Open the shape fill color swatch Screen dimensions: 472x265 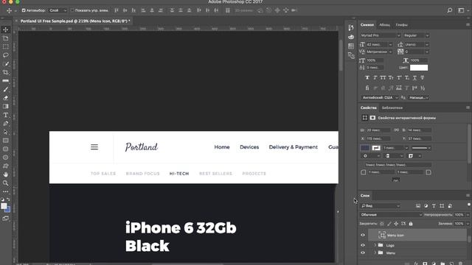point(365,148)
